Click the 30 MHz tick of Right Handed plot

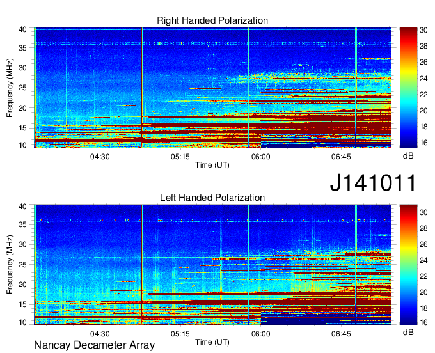point(23,68)
